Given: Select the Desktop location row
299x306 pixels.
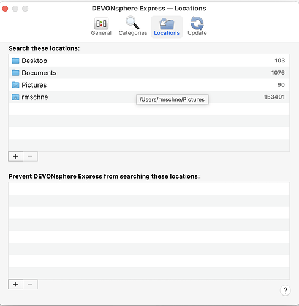Looking at the screenshot, I should [149, 61].
